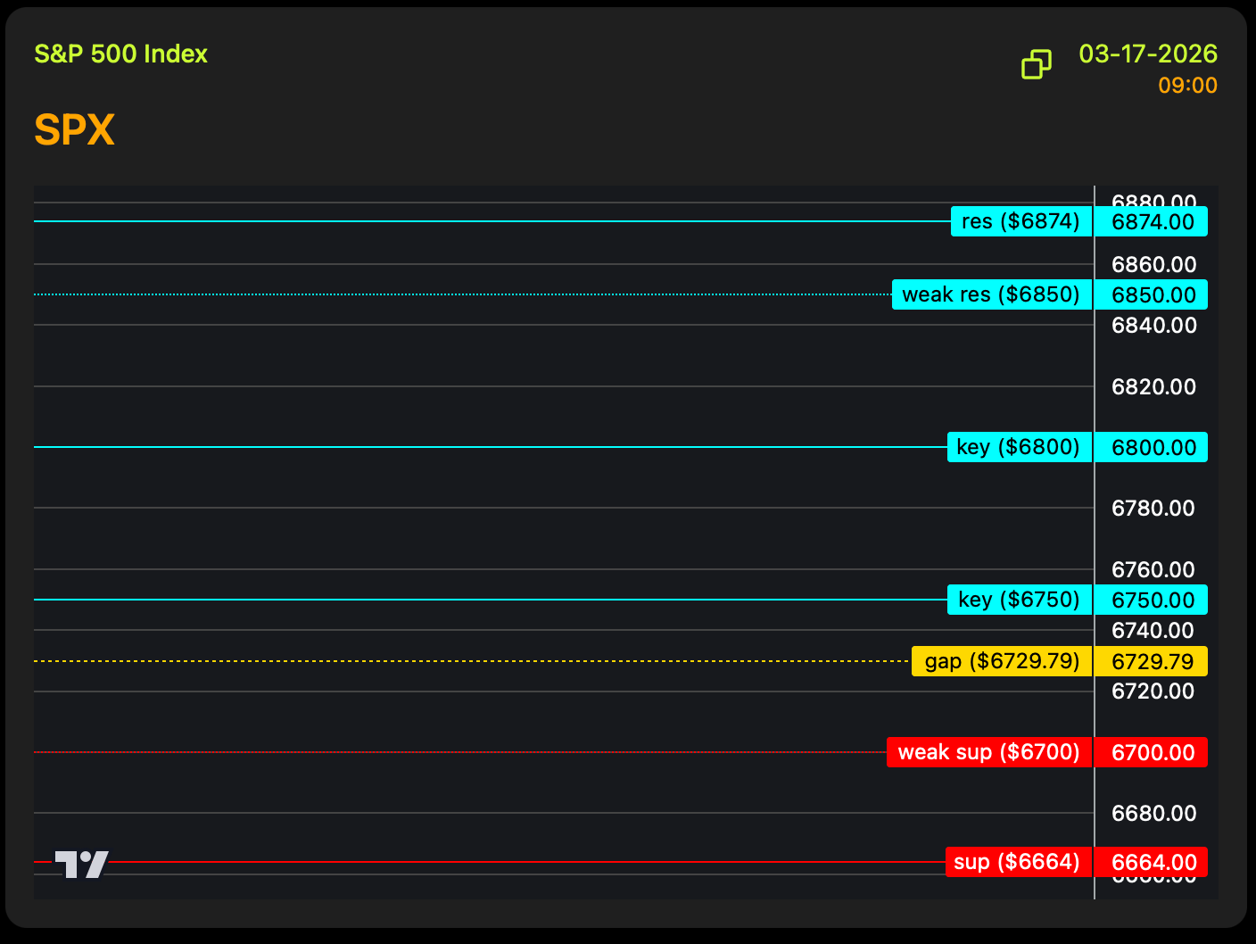
Task: Select the res ($6874) level label
Action: tap(1021, 221)
